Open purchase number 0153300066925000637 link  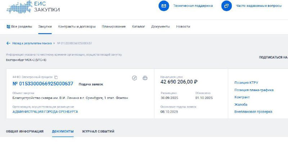[x=43, y=84]
